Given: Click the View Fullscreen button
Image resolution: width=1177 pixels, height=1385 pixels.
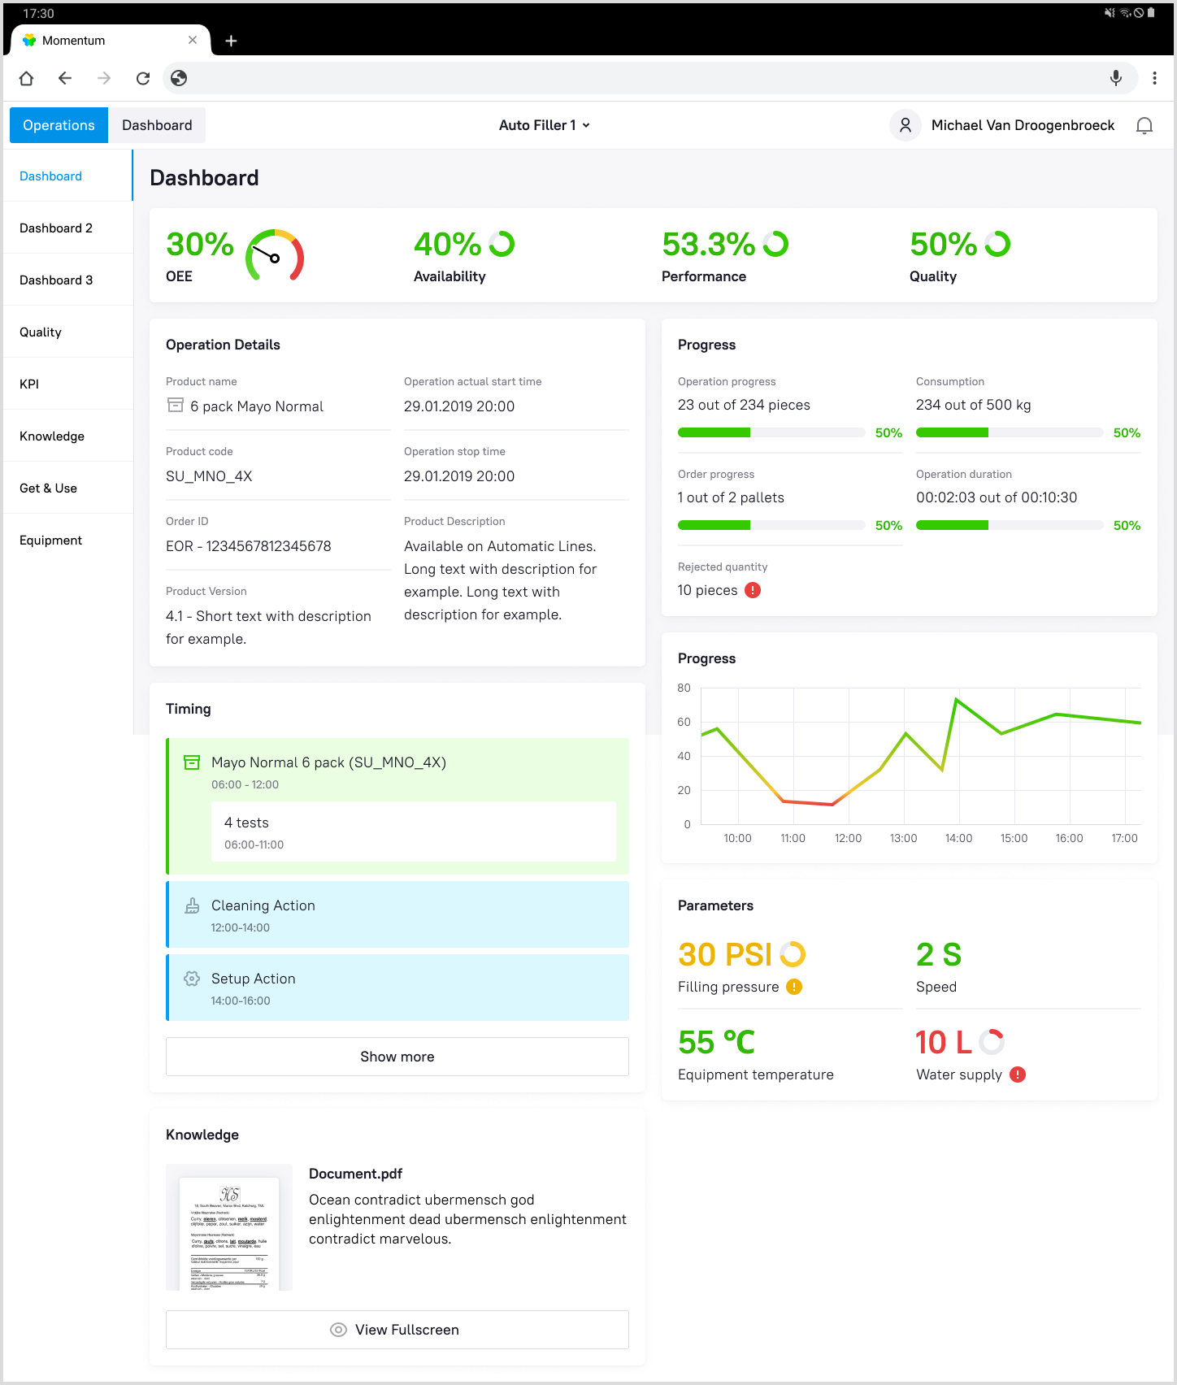Looking at the screenshot, I should [397, 1330].
